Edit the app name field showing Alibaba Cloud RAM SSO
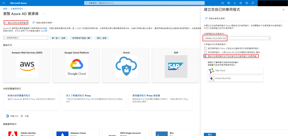The image size is (288, 136). [237, 38]
